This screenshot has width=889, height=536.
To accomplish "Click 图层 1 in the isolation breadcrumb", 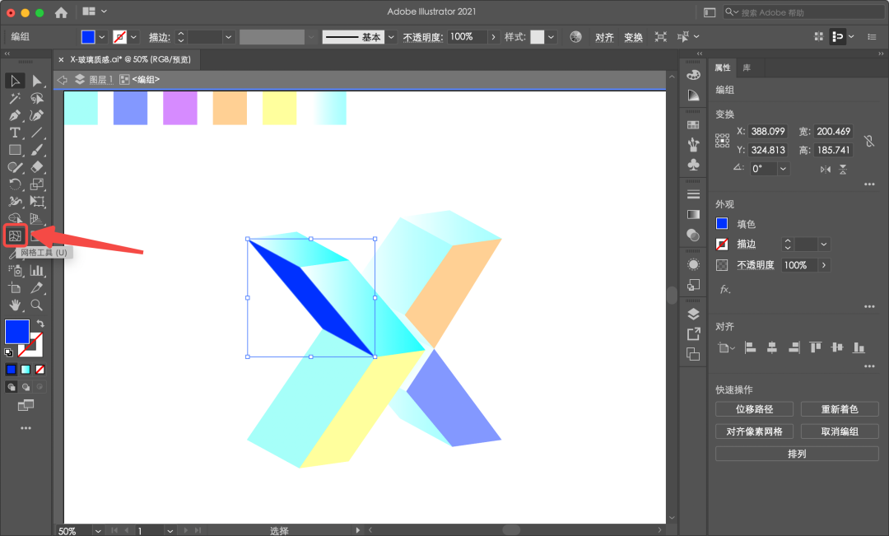I will pyautogui.click(x=101, y=80).
